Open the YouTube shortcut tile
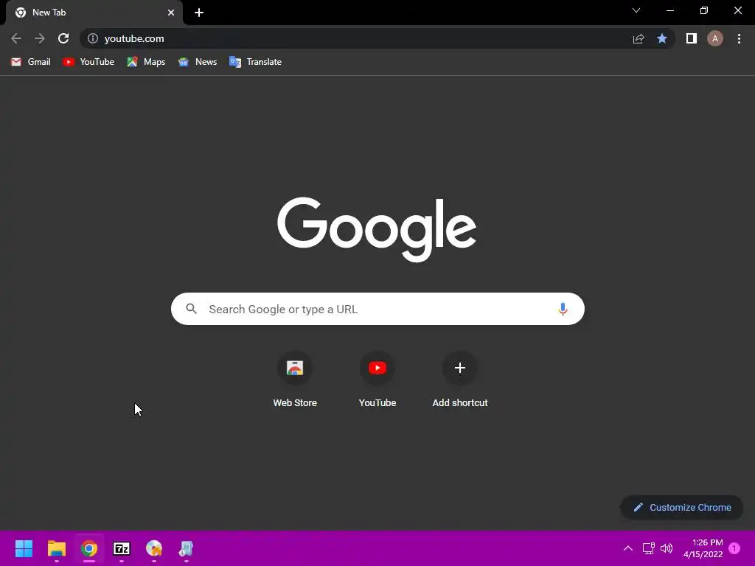Screen dimensions: 755x566 click(x=377, y=380)
